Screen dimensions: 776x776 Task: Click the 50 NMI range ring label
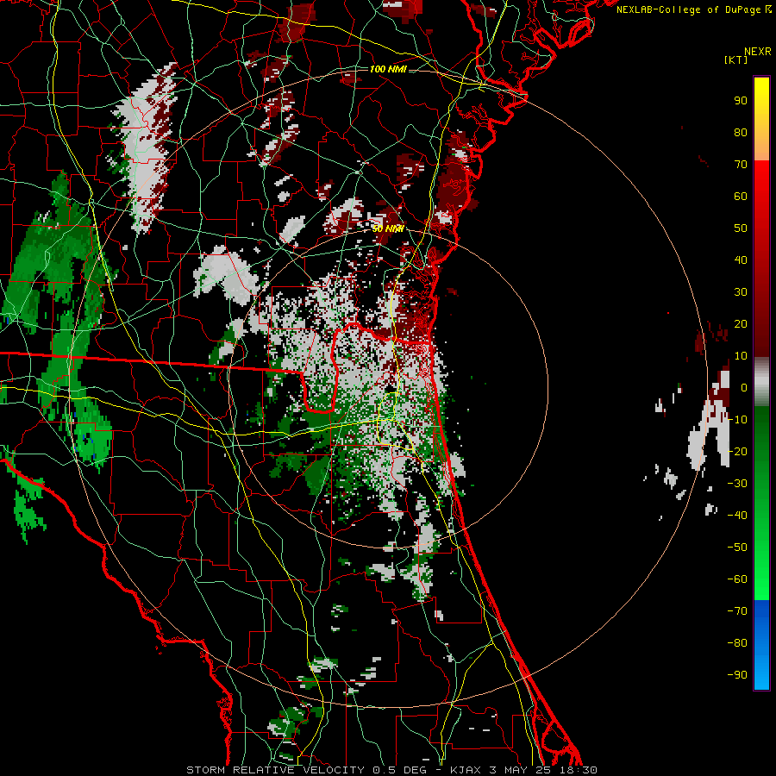(x=388, y=228)
